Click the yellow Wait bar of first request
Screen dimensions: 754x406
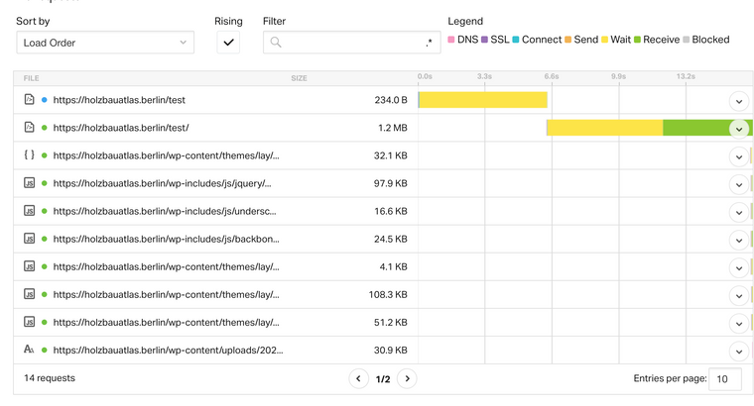pos(483,100)
